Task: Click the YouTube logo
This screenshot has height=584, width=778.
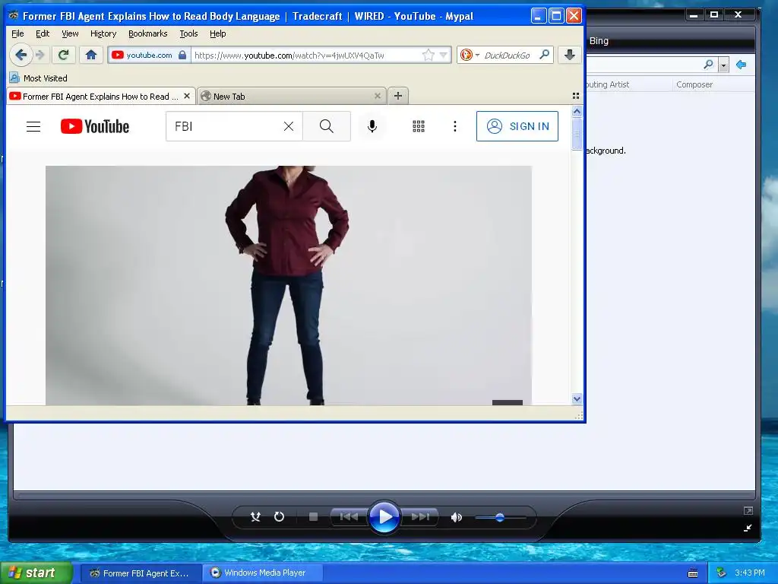Action: click(95, 126)
